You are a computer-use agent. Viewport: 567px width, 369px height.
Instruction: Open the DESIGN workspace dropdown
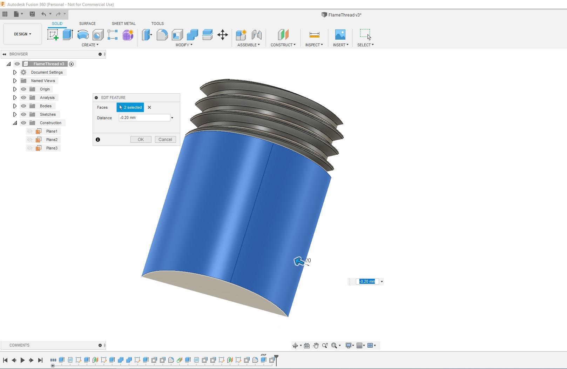pos(22,34)
